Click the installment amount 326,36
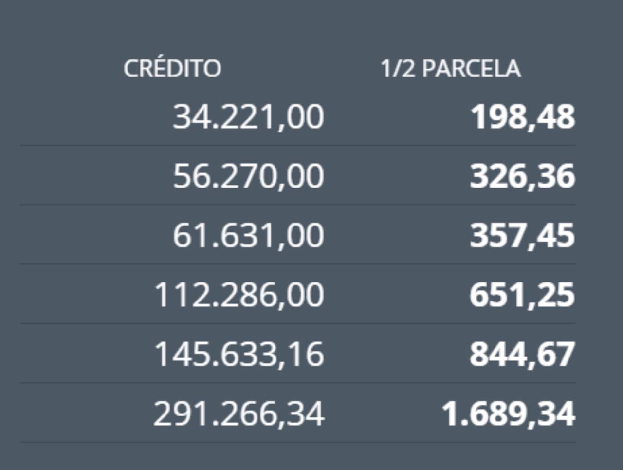 click(522, 176)
